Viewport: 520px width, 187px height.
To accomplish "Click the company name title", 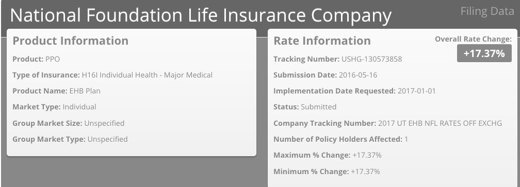I will tap(201, 15).
